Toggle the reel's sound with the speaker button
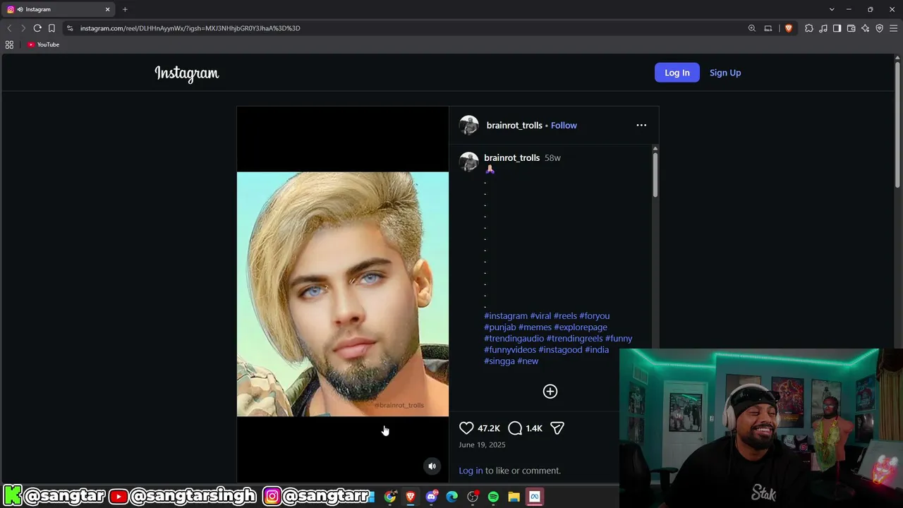This screenshot has width=903, height=508. 432,466
